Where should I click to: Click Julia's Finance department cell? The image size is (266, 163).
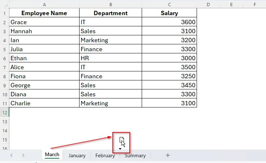(x=111, y=49)
